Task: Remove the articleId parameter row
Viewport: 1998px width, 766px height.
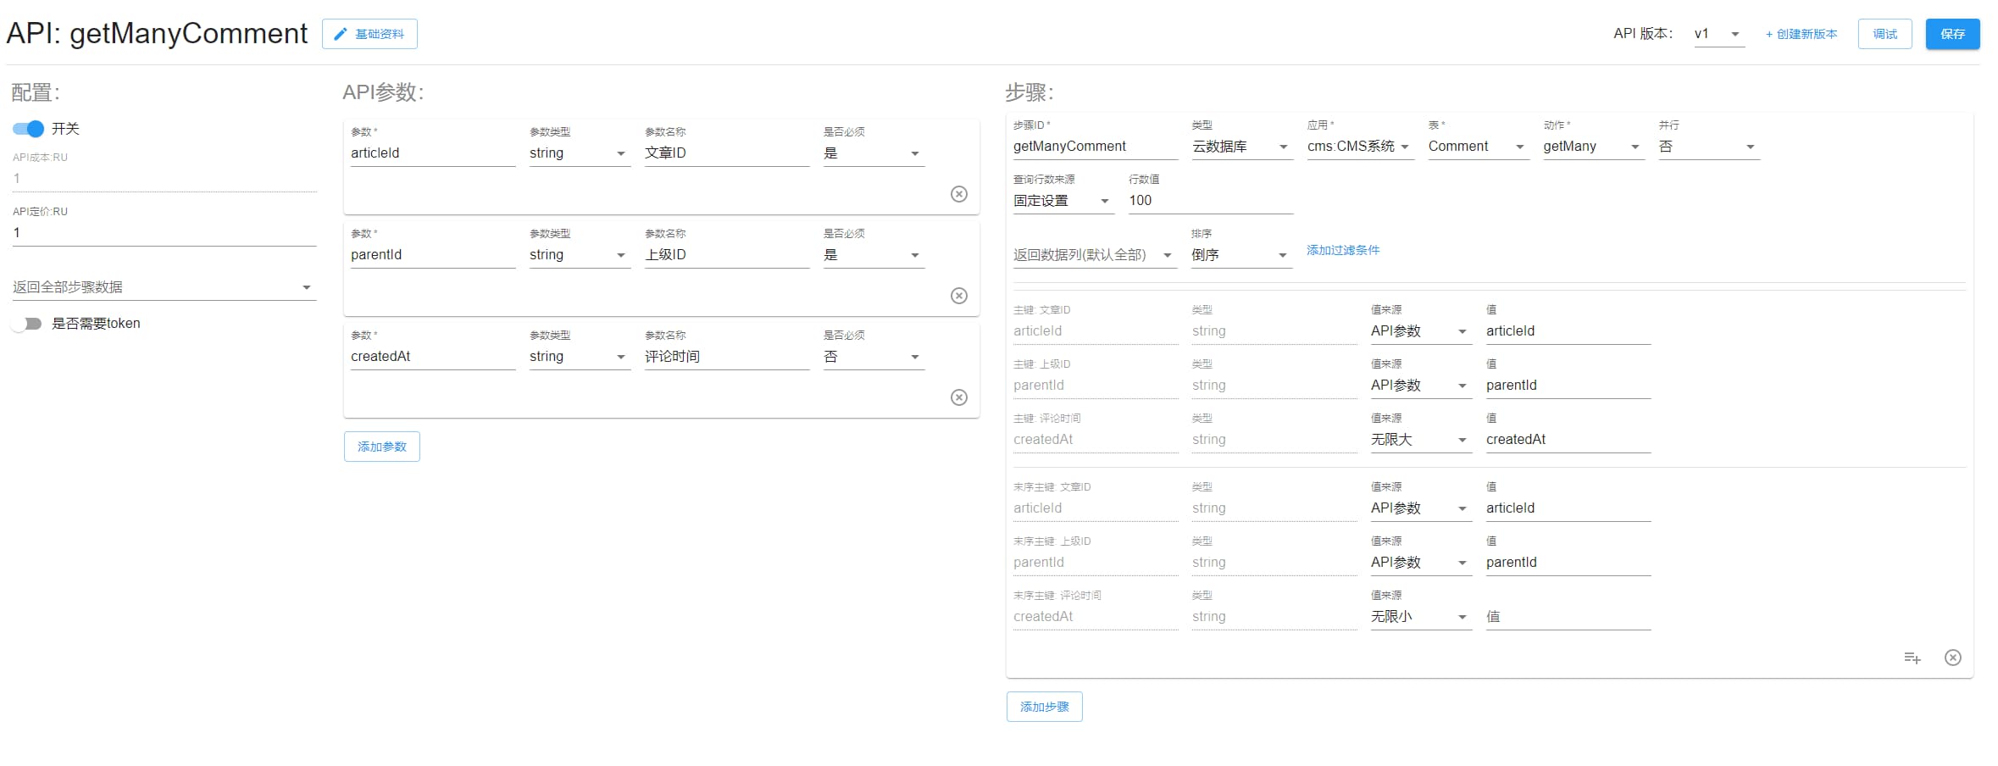Action: tap(958, 194)
